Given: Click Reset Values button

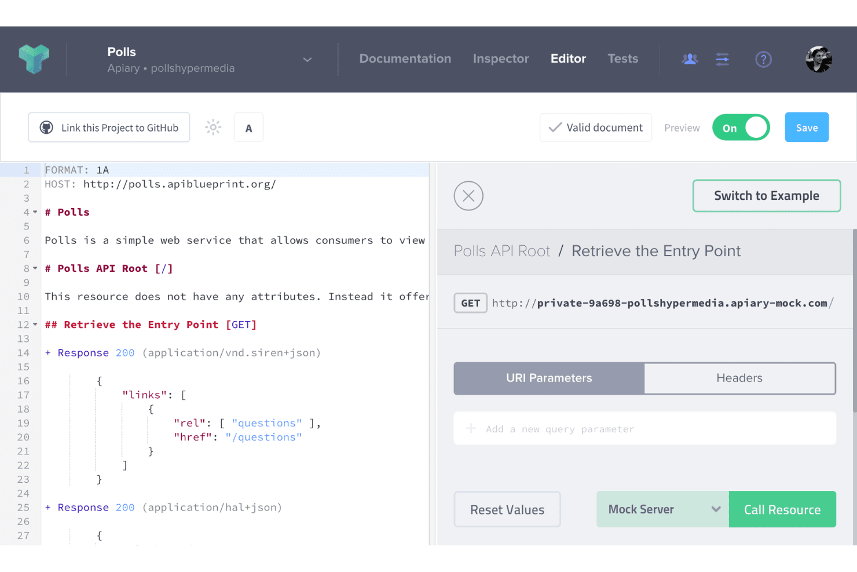Looking at the screenshot, I should [507, 509].
